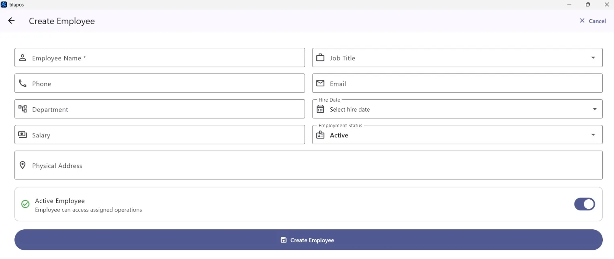614x259 pixels.
Task: Open the Employment Status field showing Active
Action: 457,135
